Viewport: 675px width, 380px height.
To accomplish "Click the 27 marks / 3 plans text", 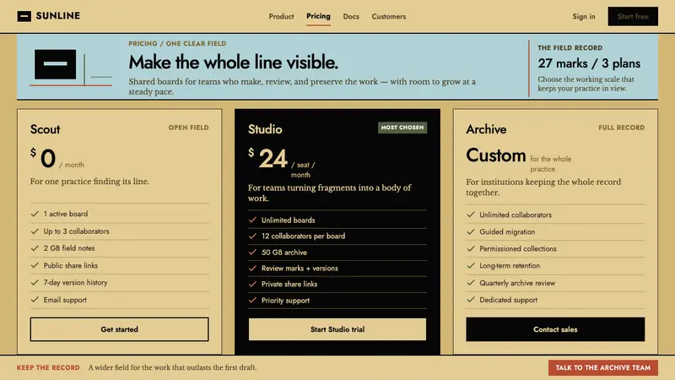I will 589,63.
